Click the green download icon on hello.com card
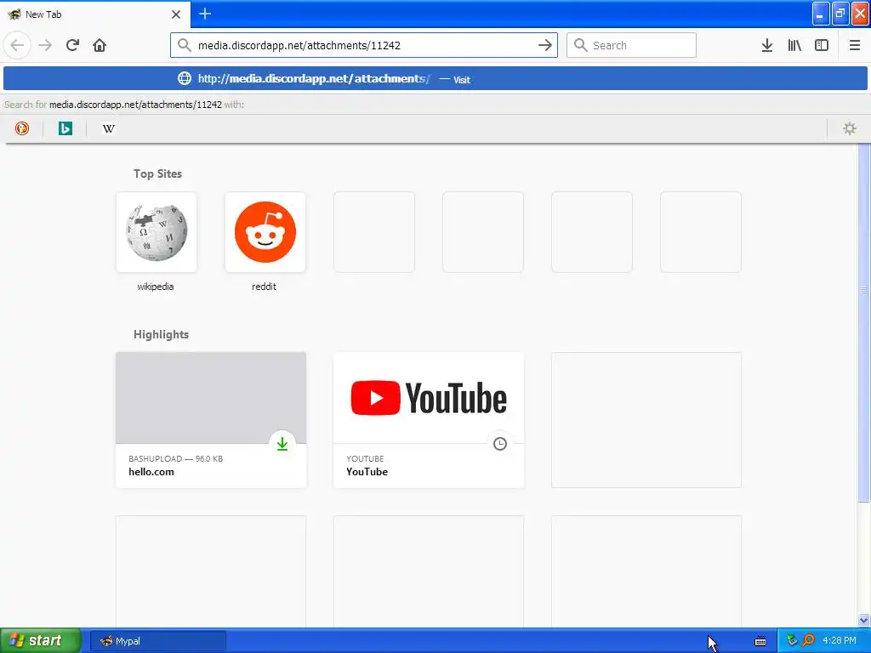The height and width of the screenshot is (653, 871). click(282, 444)
